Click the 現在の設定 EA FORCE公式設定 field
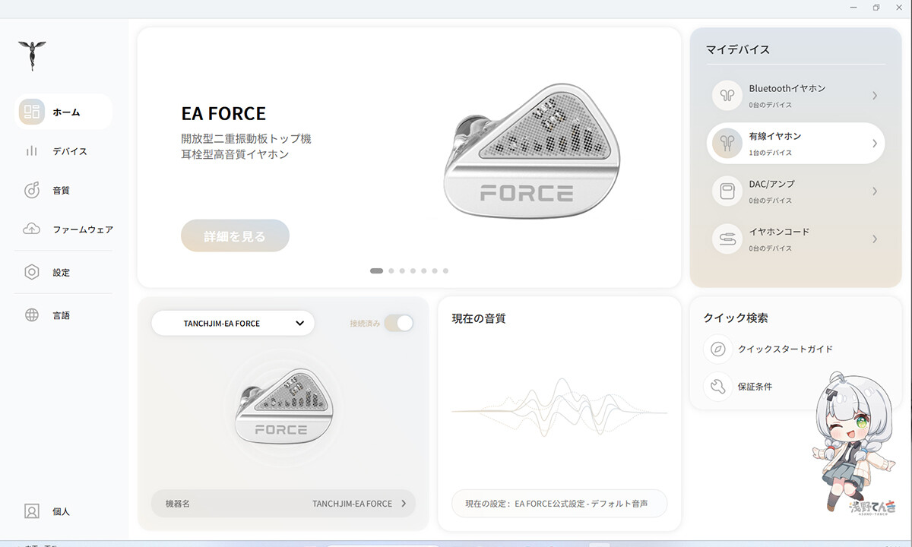Viewport: 912px width, 547px height. 559,503
